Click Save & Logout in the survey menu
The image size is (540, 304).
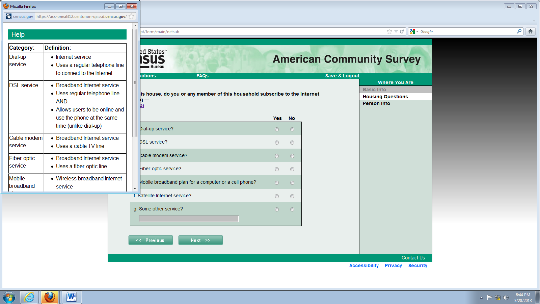point(342,76)
